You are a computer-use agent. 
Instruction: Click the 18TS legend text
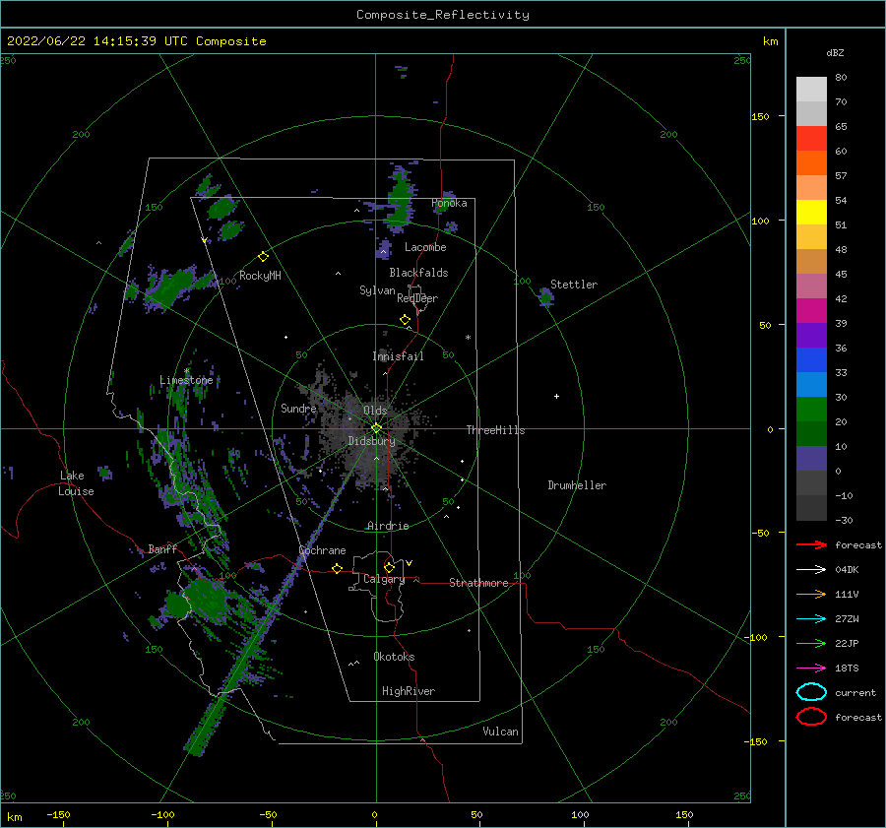(847, 669)
